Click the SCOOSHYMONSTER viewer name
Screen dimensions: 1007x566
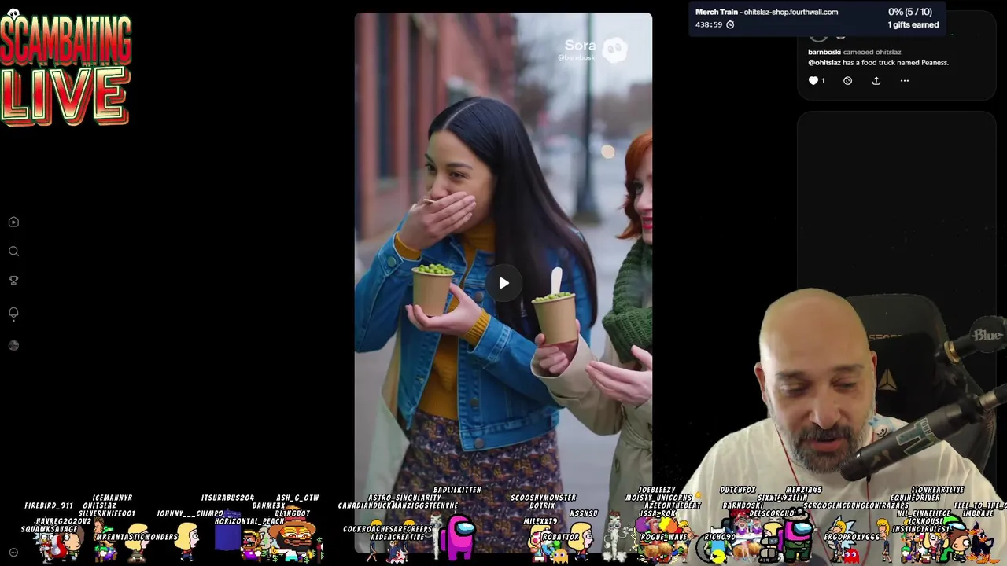coord(543,498)
